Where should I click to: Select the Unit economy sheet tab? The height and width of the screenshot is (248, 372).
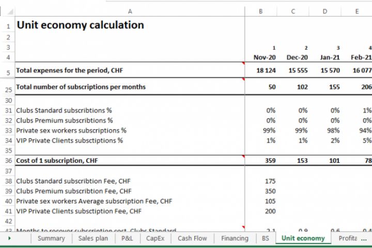[x=303, y=239]
